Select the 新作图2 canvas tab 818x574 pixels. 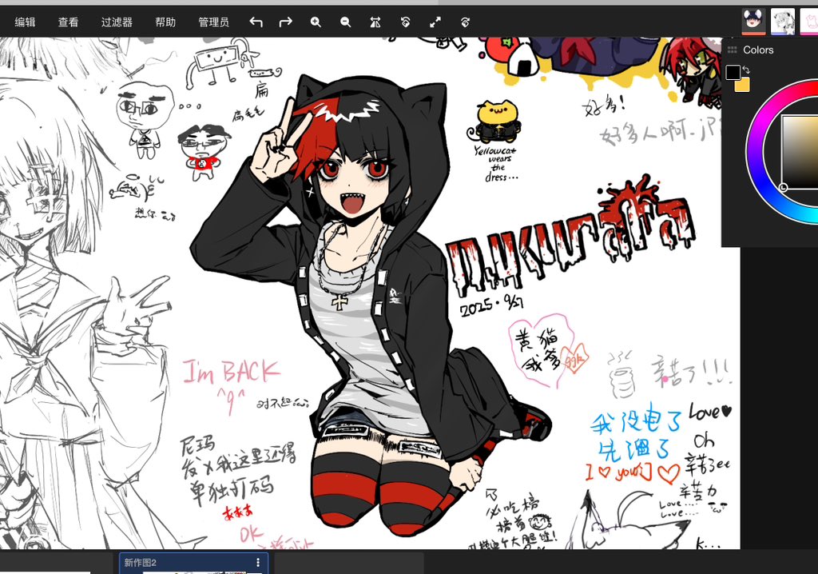193,564
